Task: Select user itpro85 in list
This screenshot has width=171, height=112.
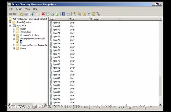Action: (56, 81)
